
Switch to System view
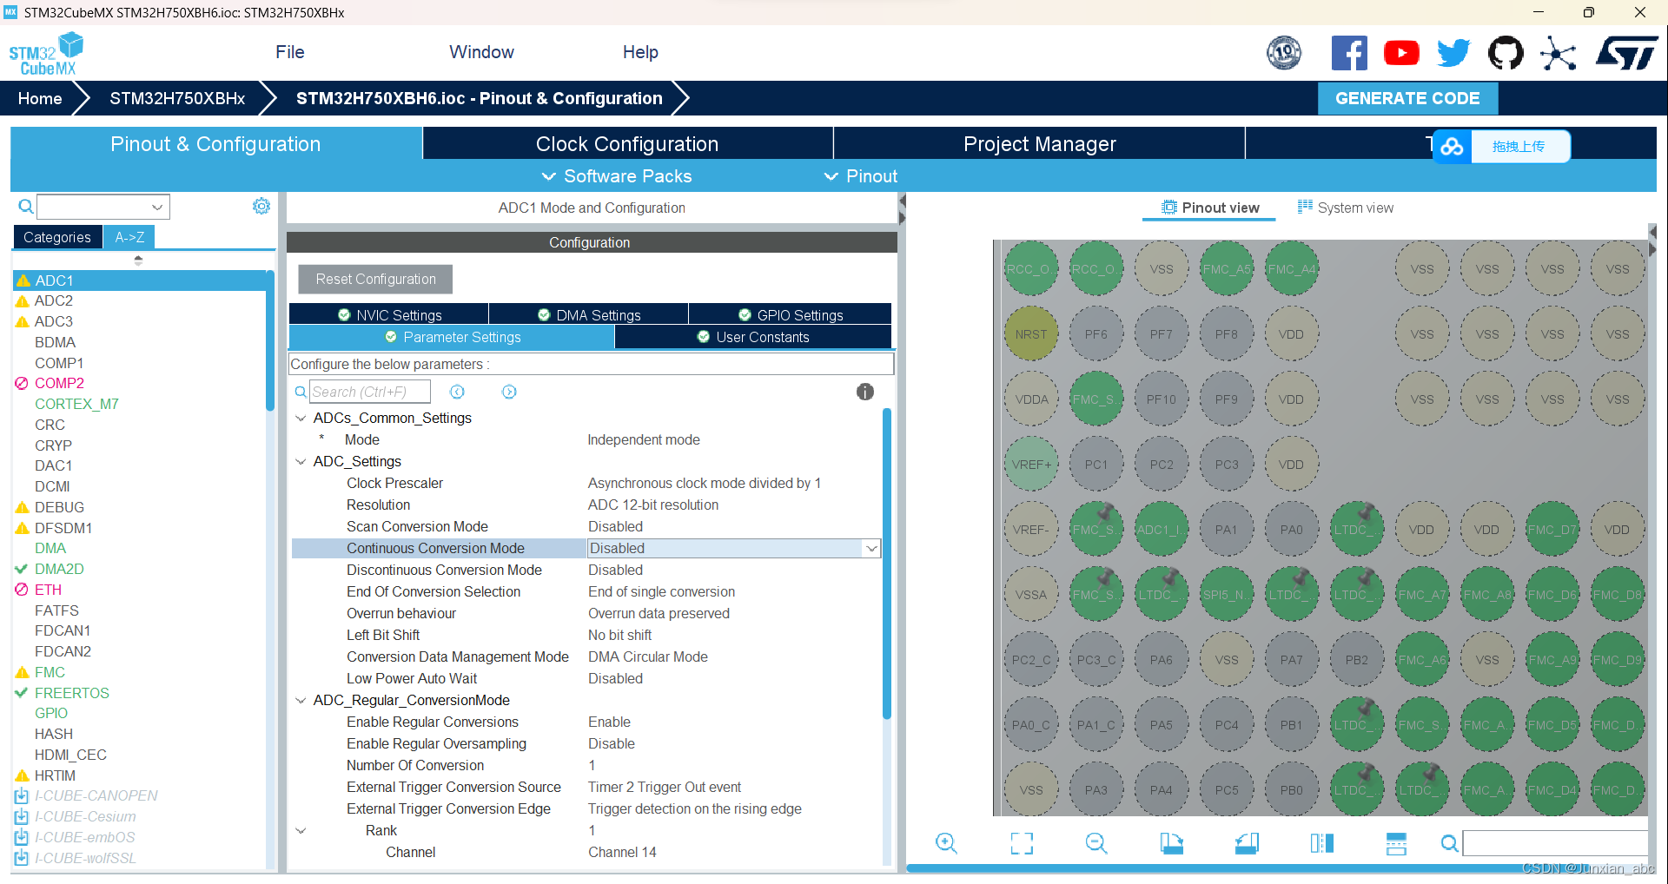[x=1346, y=208]
